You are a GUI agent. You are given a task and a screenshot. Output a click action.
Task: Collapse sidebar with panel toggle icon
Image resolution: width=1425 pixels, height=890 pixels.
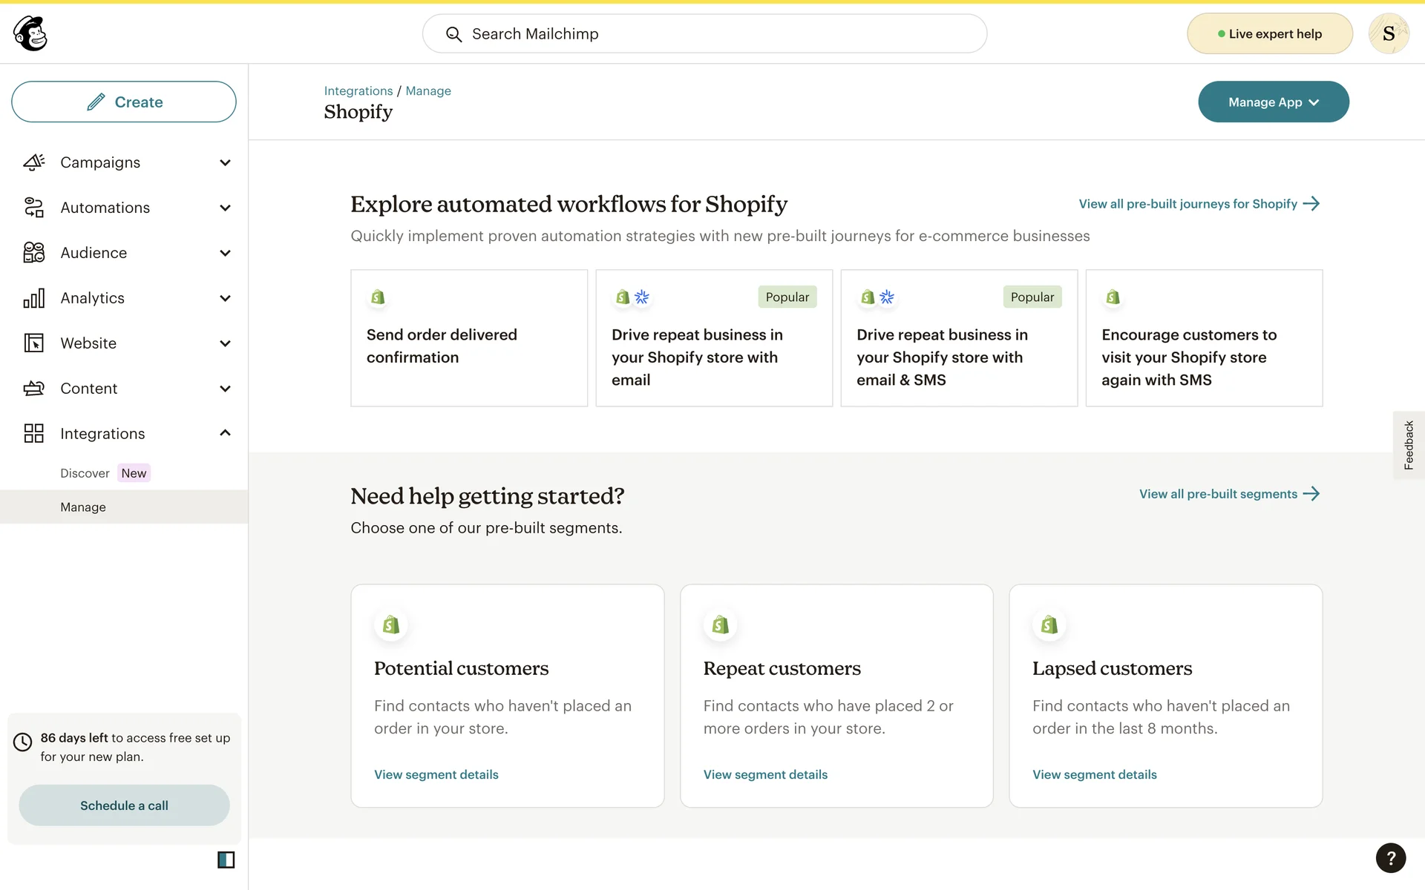click(226, 860)
